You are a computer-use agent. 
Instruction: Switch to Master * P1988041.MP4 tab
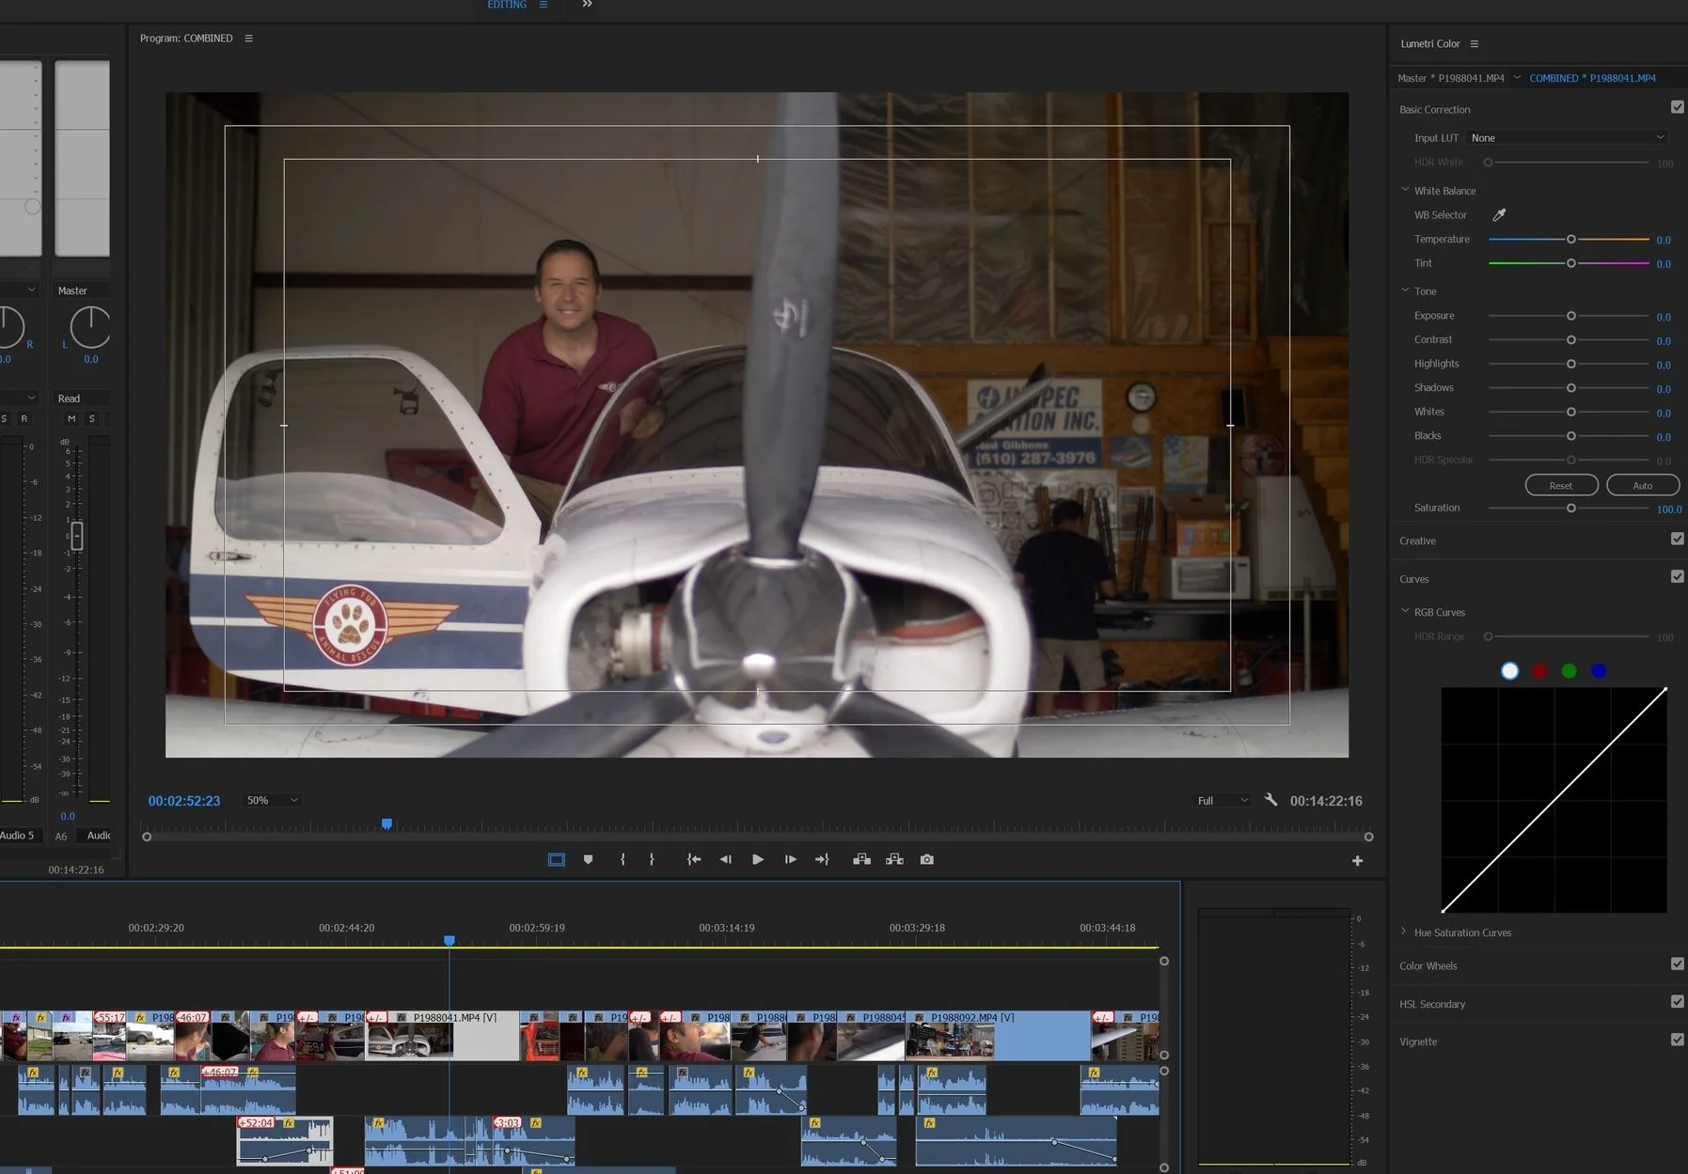[1451, 78]
